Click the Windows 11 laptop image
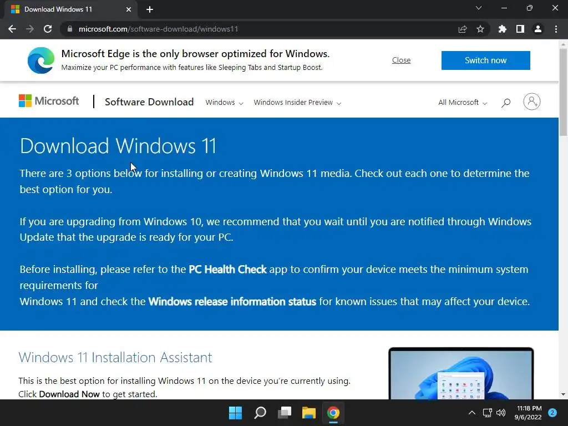The width and height of the screenshot is (568, 426). 461,373
